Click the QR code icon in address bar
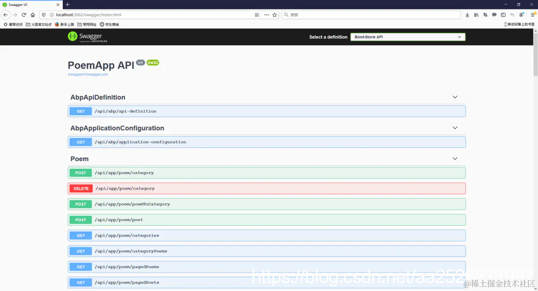Image resolution: width=538 pixels, height=291 pixels. click(257, 15)
